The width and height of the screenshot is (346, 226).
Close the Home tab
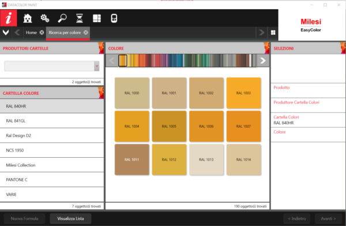click(42, 32)
